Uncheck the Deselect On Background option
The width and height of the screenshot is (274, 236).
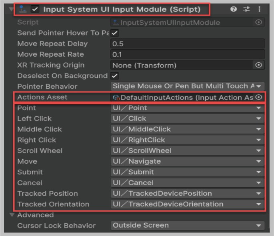115,76
